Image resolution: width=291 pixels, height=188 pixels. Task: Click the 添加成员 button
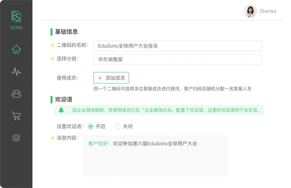tap(111, 78)
